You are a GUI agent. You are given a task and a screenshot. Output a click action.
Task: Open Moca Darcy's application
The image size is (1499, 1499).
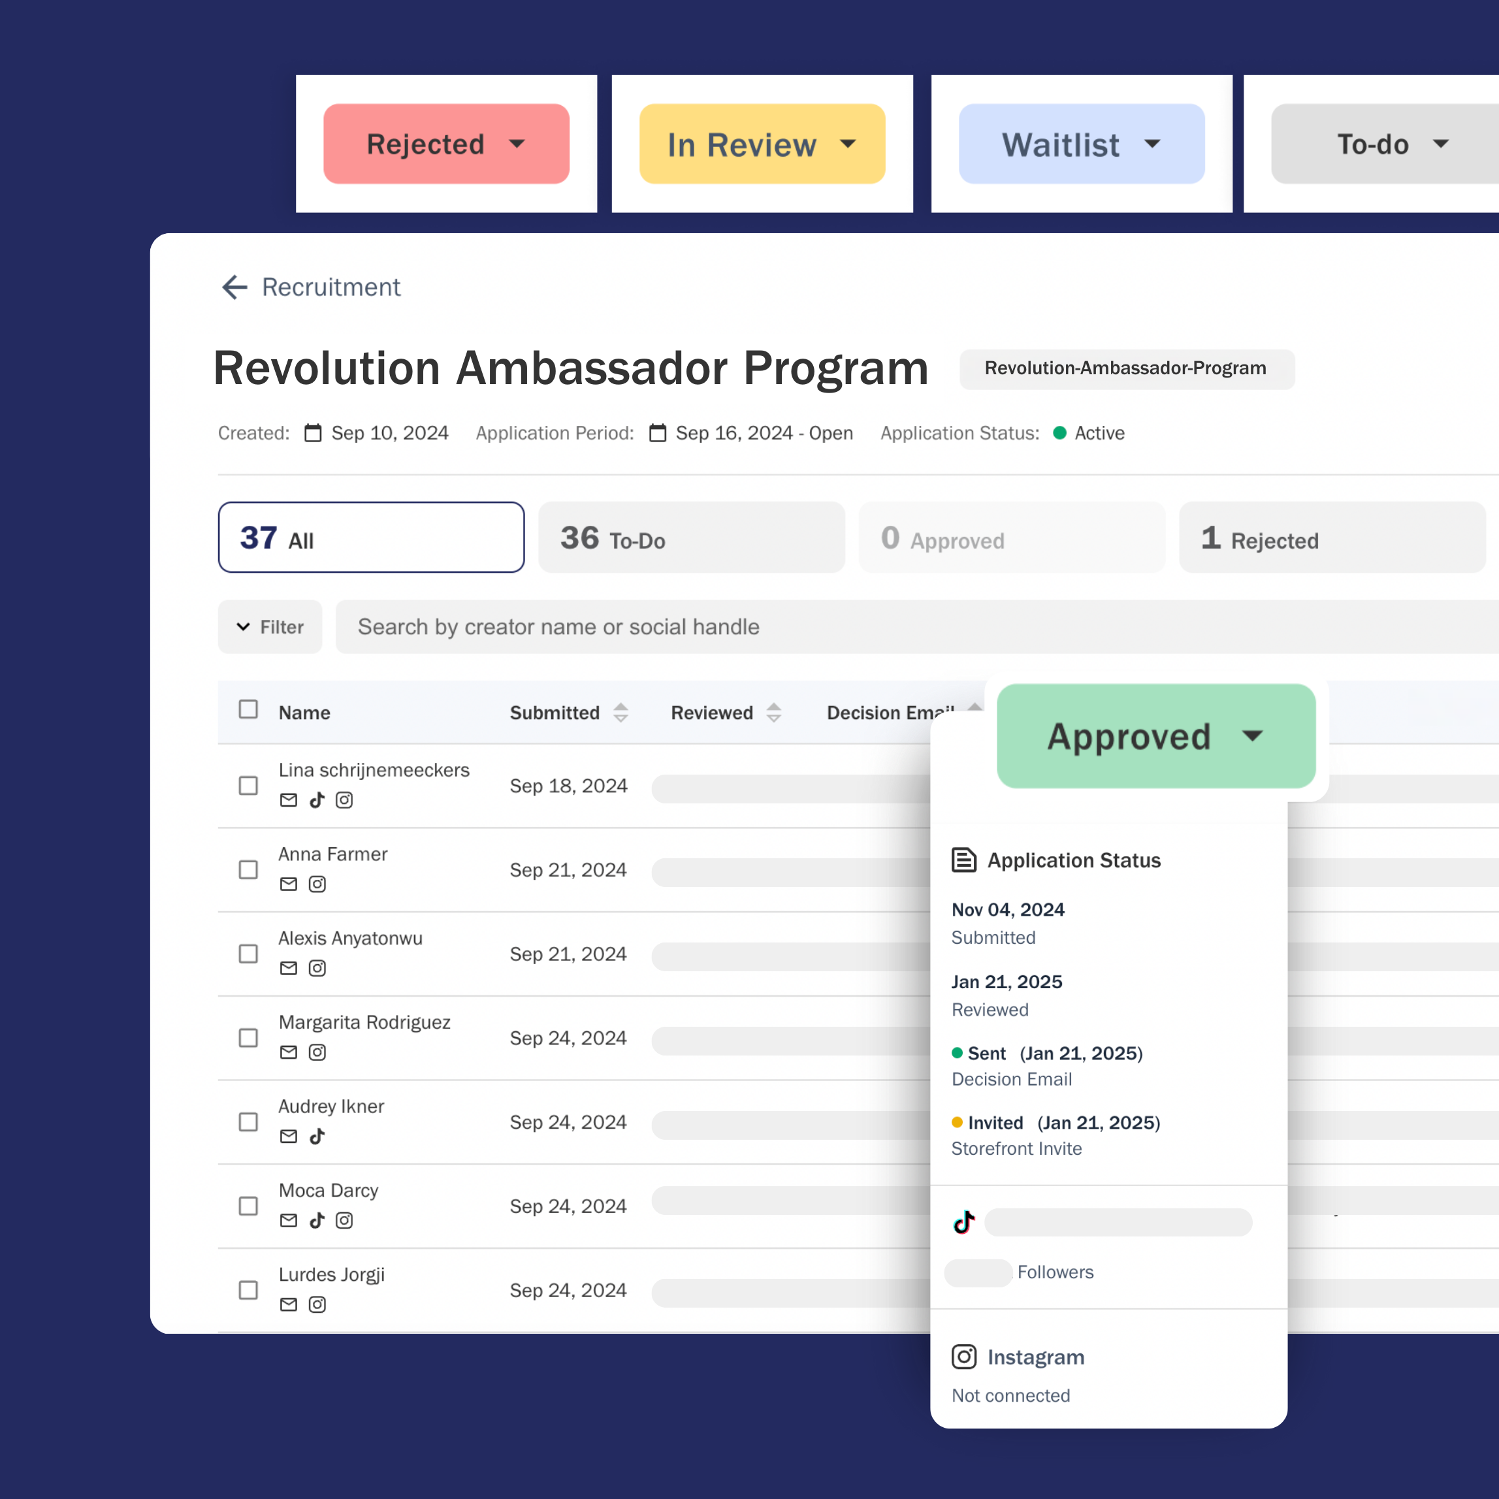(x=328, y=1190)
